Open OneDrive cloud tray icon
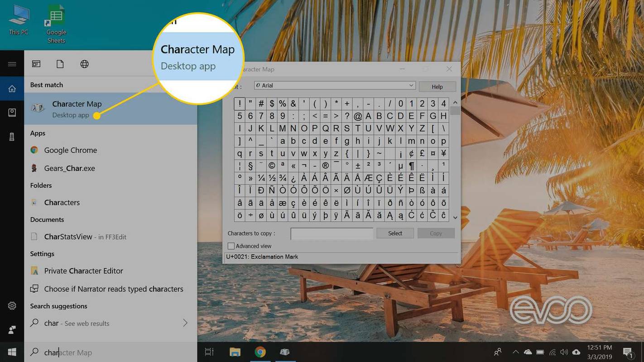The height and width of the screenshot is (362, 644). [528, 352]
